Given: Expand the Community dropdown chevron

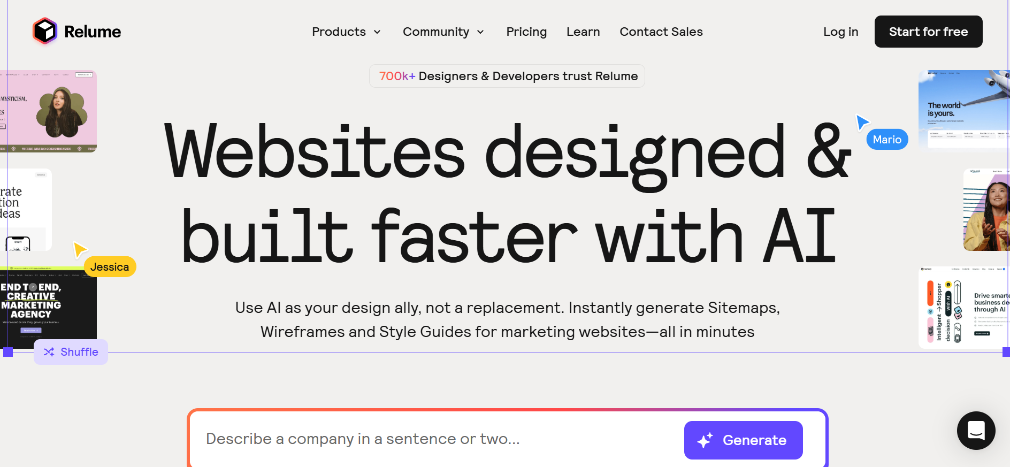Looking at the screenshot, I should click(480, 32).
